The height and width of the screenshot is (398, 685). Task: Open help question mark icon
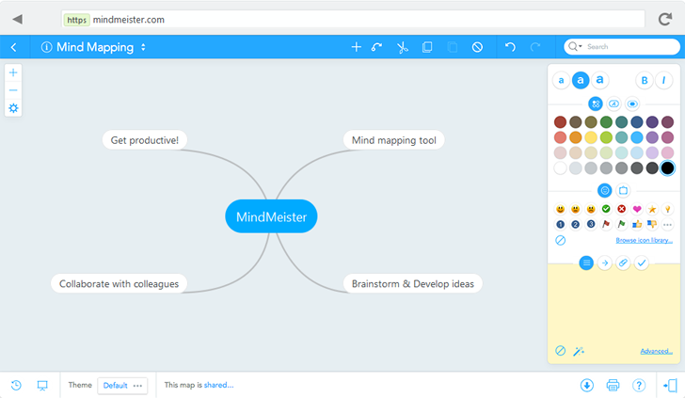tap(639, 385)
